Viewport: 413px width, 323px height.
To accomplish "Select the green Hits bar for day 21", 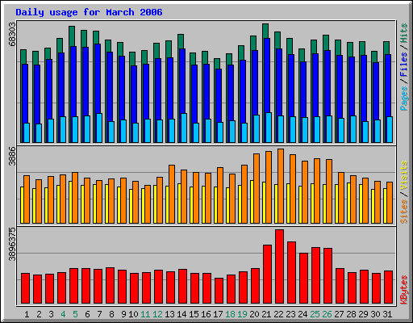I will 265,31.
